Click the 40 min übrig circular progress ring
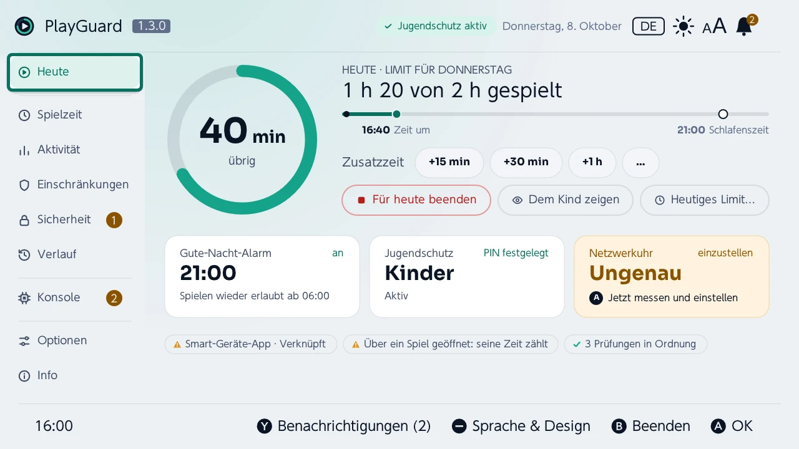Screen dimensions: 799x449 click(242, 140)
